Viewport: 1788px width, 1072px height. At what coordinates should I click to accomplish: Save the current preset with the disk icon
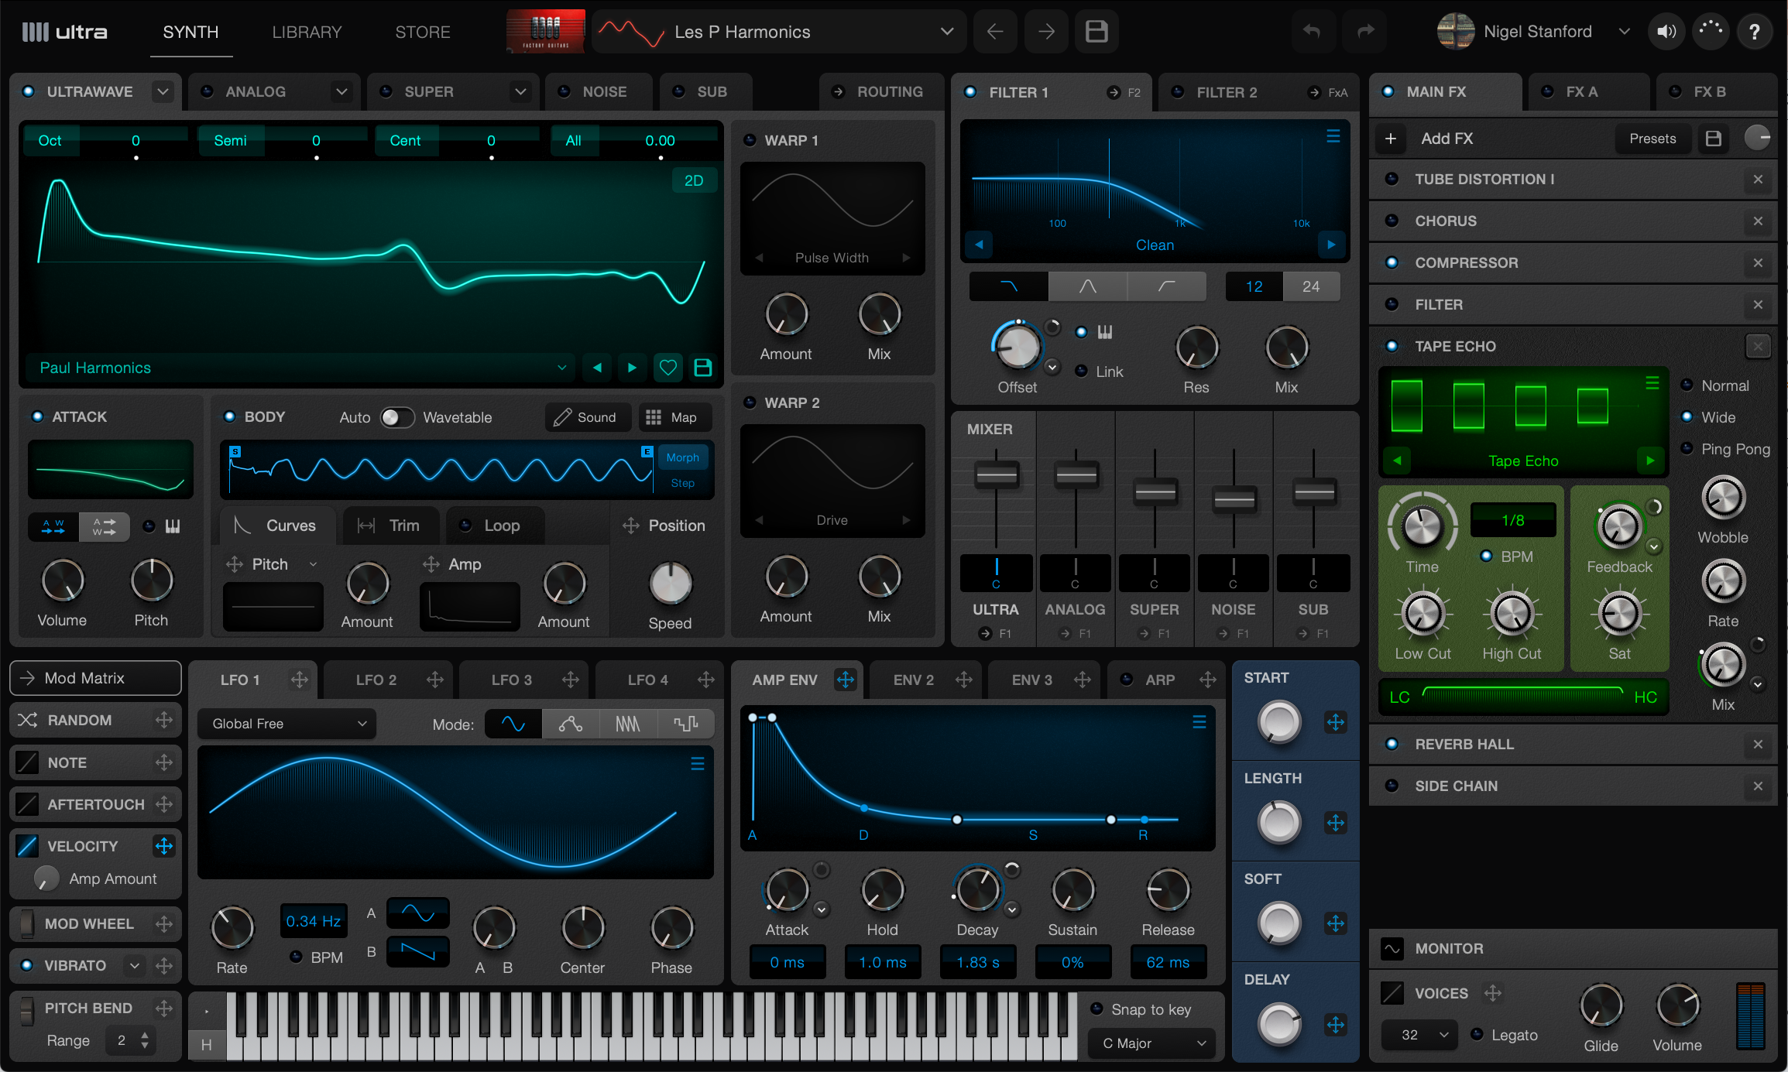pyautogui.click(x=1096, y=32)
